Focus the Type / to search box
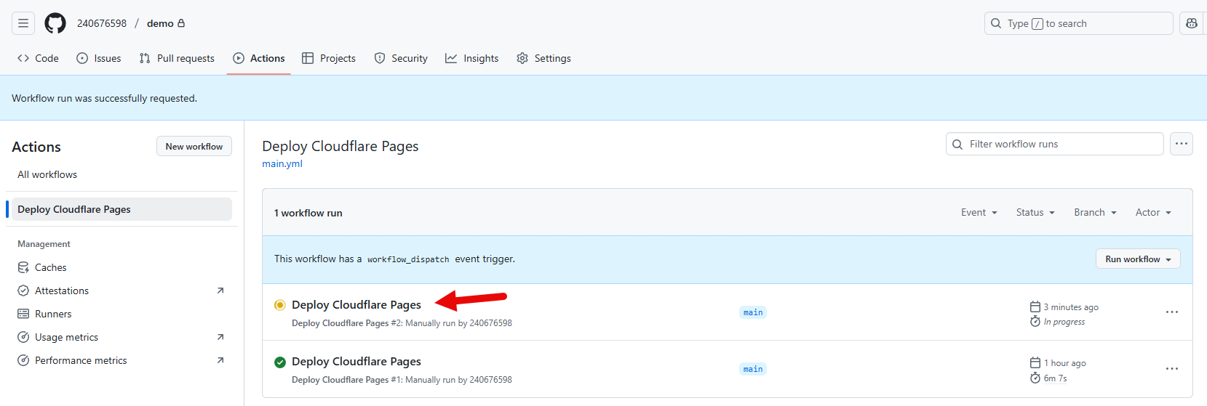Image resolution: width=1207 pixels, height=406 pixels. point(1079,23)
